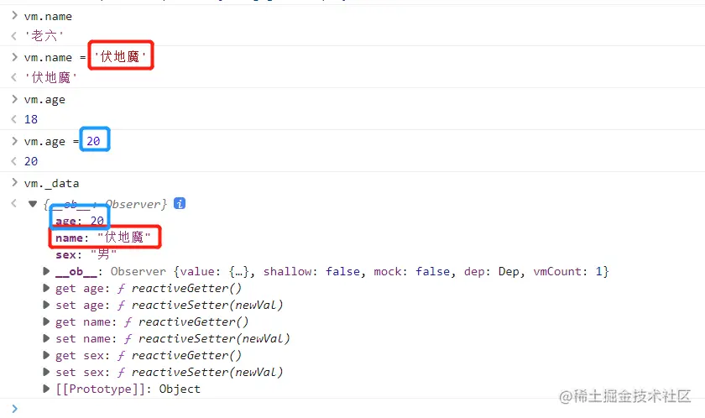The image size is (705, 418).
Task: Expand the set age reactiveSetter row
Action: click(x=46, y=305)
